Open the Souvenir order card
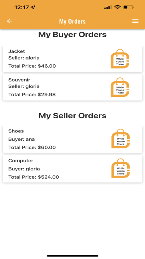Image resolution: width=145 pixels, height=259 pixels. coord(72,87)
